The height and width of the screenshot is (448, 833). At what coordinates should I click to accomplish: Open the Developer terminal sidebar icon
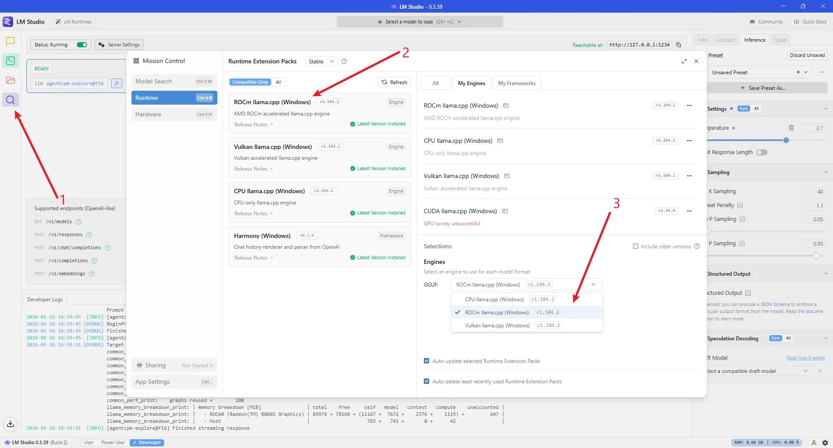(x=10, y=61)
